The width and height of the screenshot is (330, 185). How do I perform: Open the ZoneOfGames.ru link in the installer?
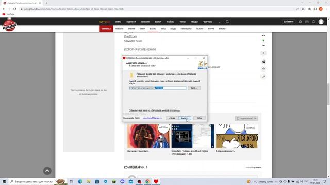(152, 118)
